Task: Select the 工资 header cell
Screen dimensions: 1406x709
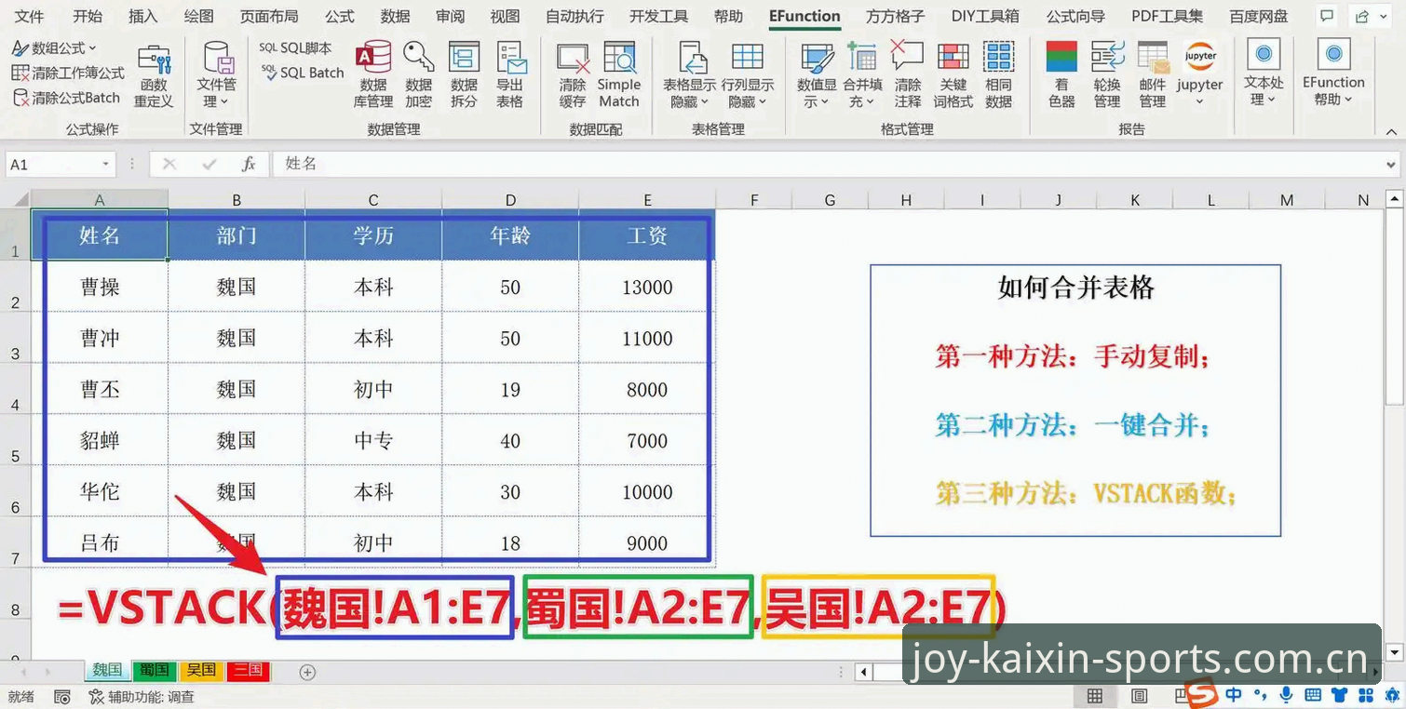Action: tap(647, 235)
